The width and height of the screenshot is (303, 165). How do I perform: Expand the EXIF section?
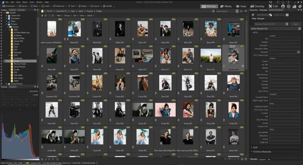click(x=252, y=148)
